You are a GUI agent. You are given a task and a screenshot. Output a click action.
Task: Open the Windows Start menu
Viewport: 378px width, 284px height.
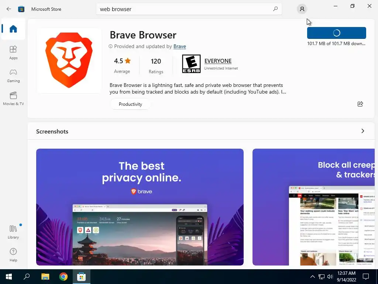point(9,277)
